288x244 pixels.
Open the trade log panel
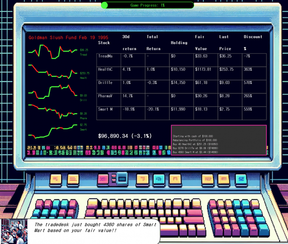(x=219, y=140)
